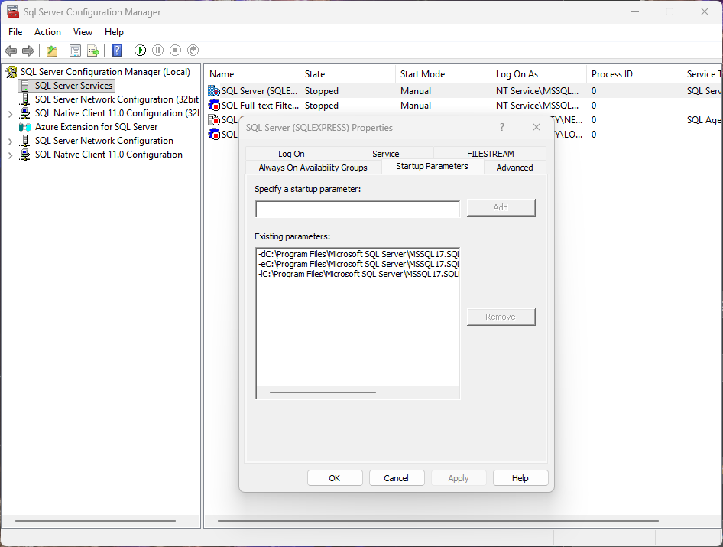
Task: Select the SQL Server (SQLE...) service row
Action: point(464,91)
